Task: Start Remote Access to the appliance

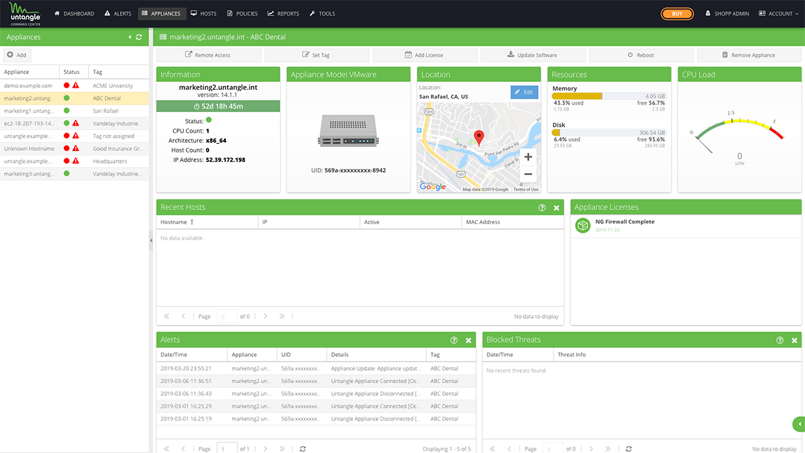Action: pos(208,55)
